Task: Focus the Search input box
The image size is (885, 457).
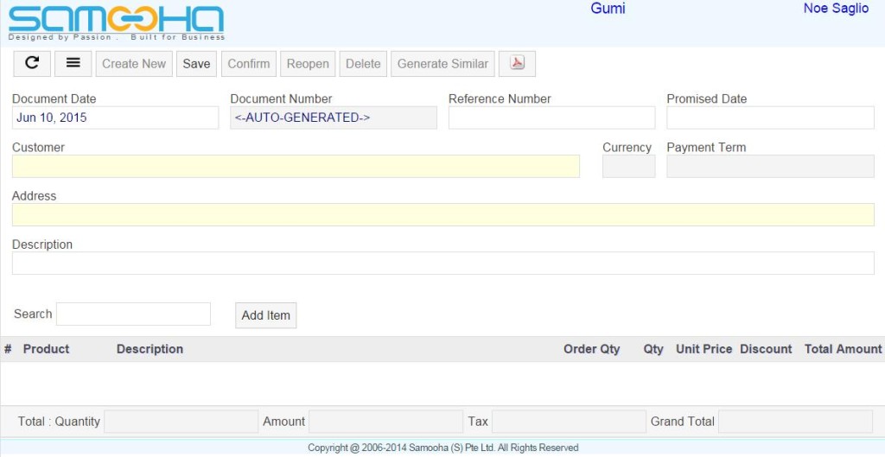Action: 133,314
